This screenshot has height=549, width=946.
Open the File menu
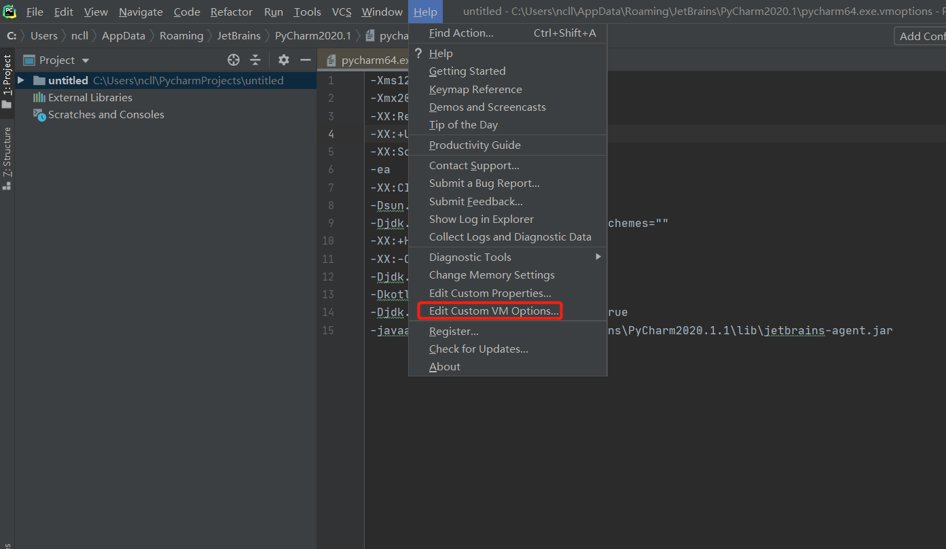[34, 12]
